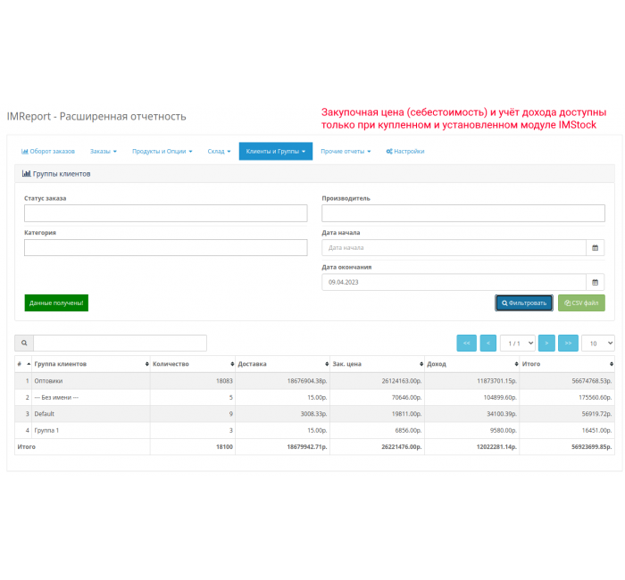Click purchase price 26124163.00р.
Image resolution: width=625 pixels, height=580 pixels.
[402, 381]
